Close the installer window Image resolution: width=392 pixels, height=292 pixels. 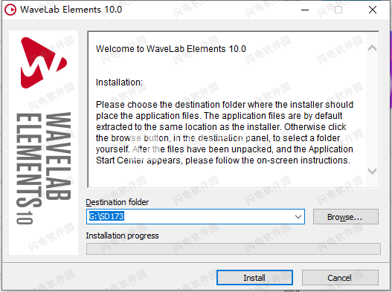tap(373, 10)
